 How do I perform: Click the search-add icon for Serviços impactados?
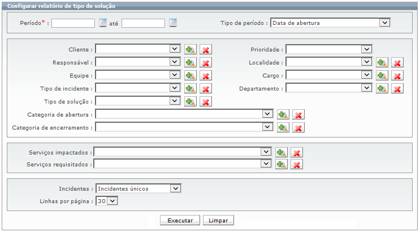click(x=282, y=152)
